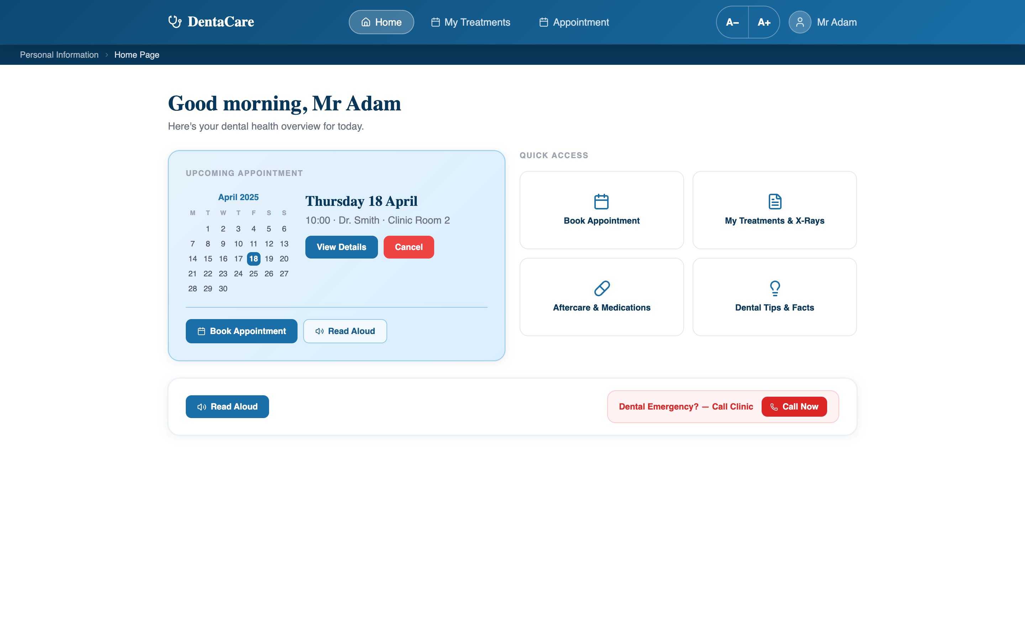Click the calendar icon beside My Treatments

click(435, 22)
